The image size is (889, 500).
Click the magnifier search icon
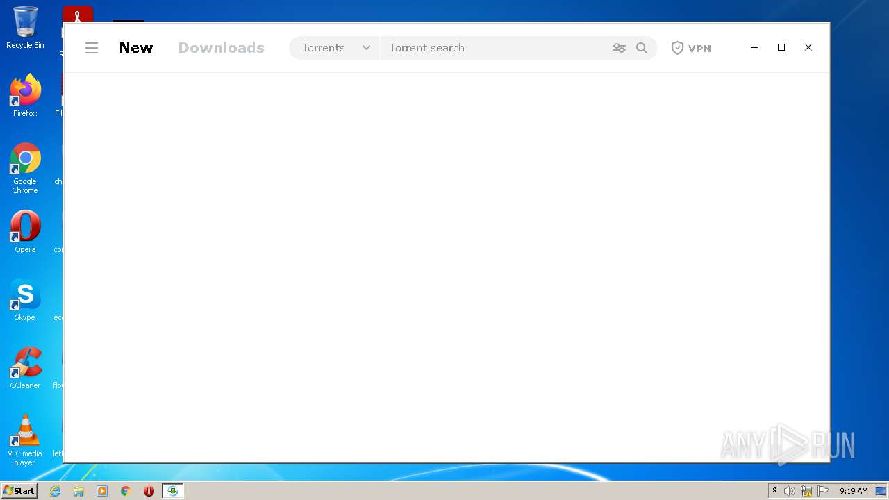(642, 48)
